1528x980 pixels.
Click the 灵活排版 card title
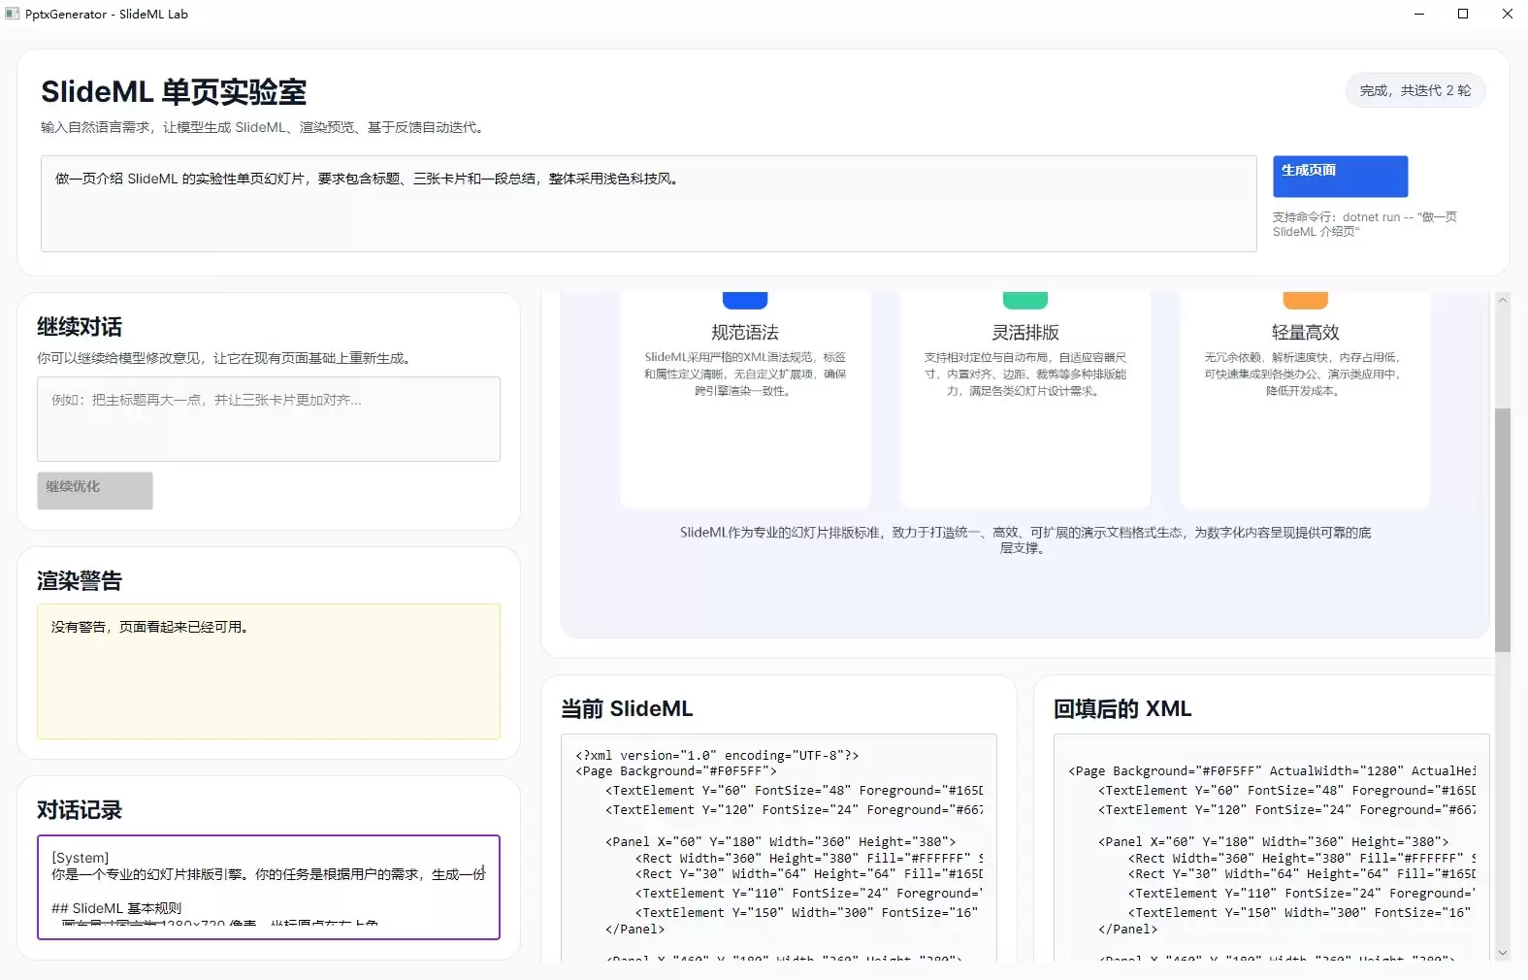coord(1025,333)
